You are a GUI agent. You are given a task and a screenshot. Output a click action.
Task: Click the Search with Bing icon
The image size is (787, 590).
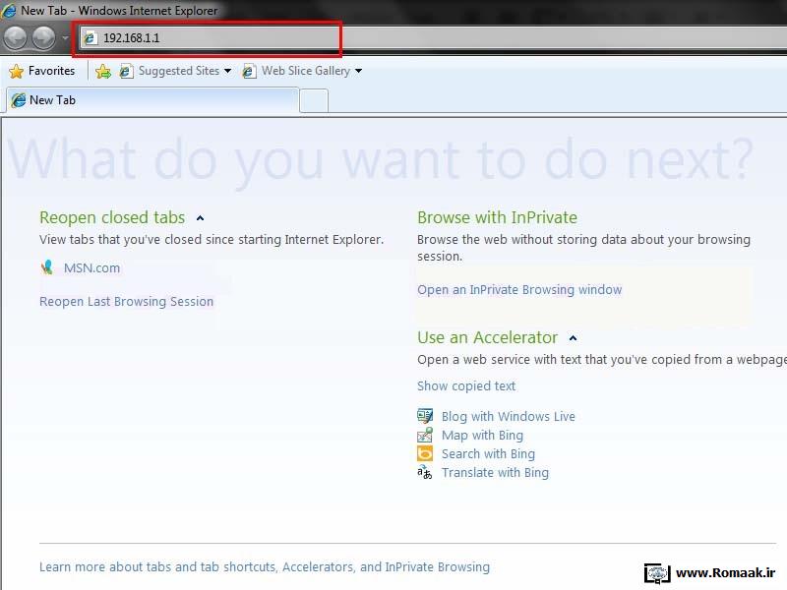click(425, 453)
